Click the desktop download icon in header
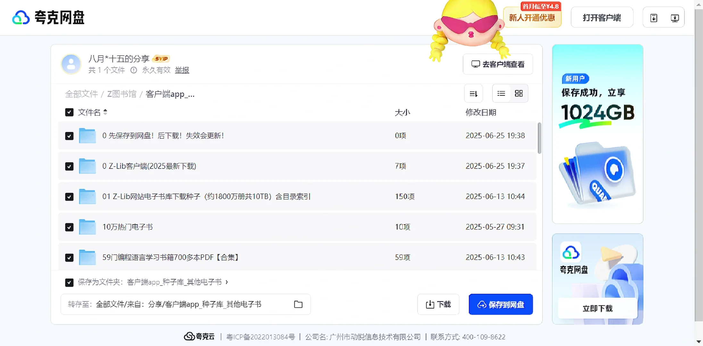This screenshot has width=703, height=346. (x=675, y=18)
